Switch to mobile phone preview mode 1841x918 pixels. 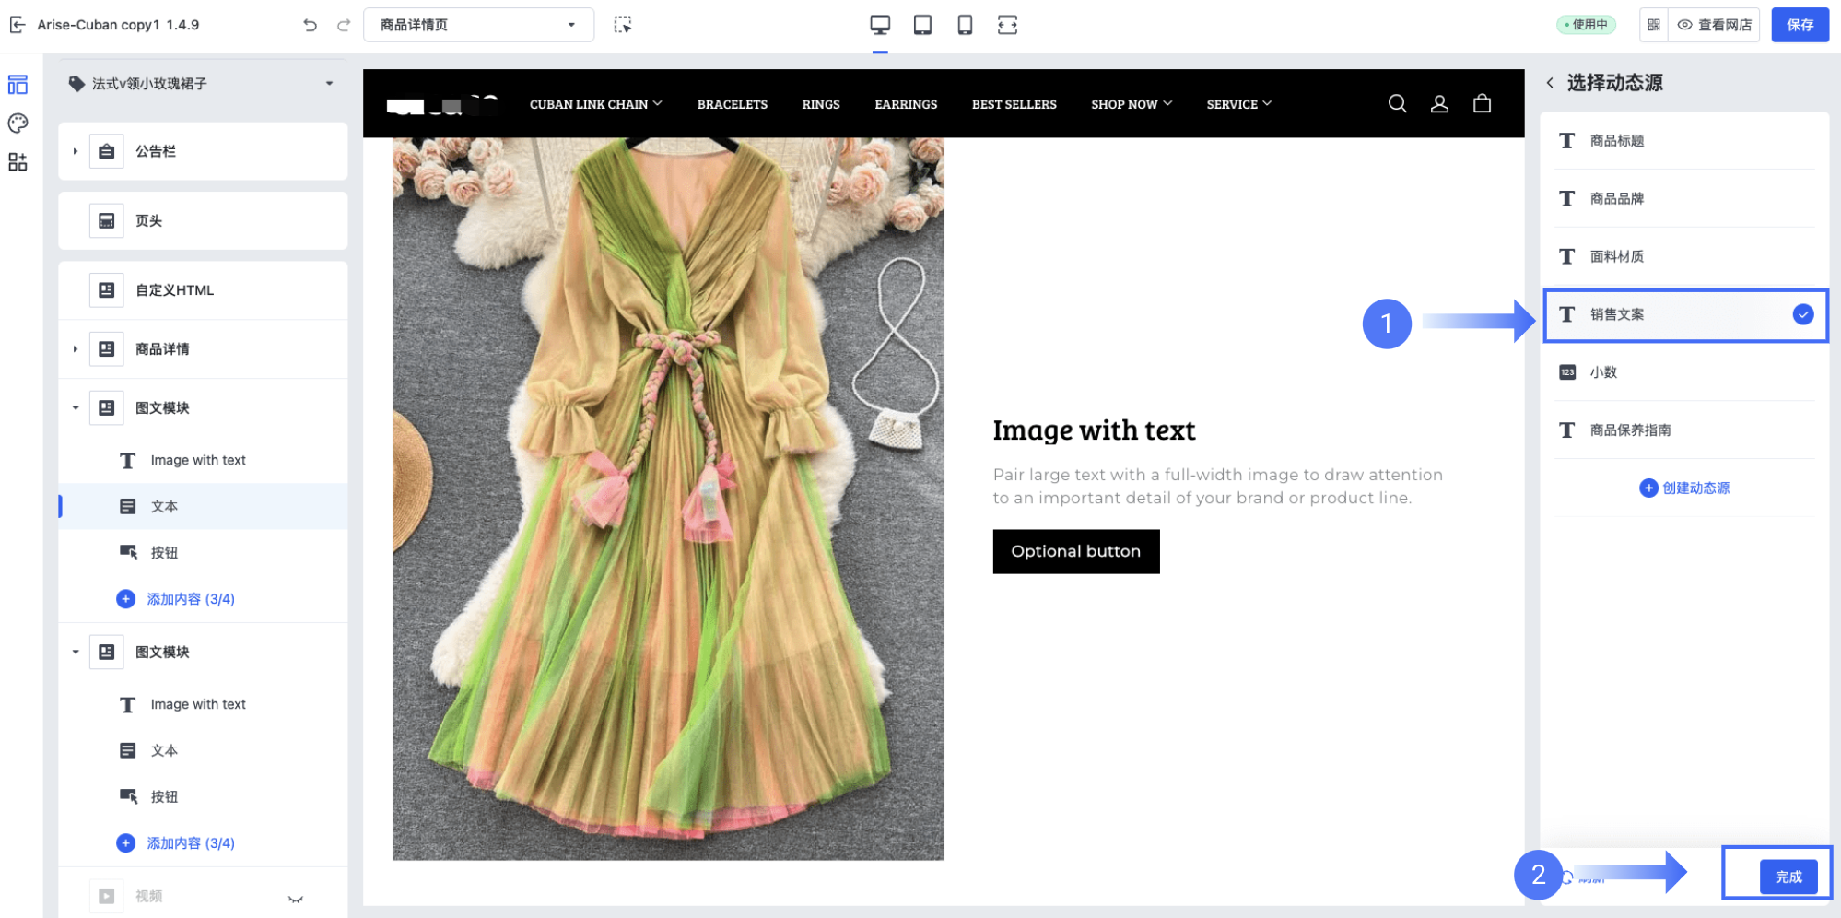[965, 25]
